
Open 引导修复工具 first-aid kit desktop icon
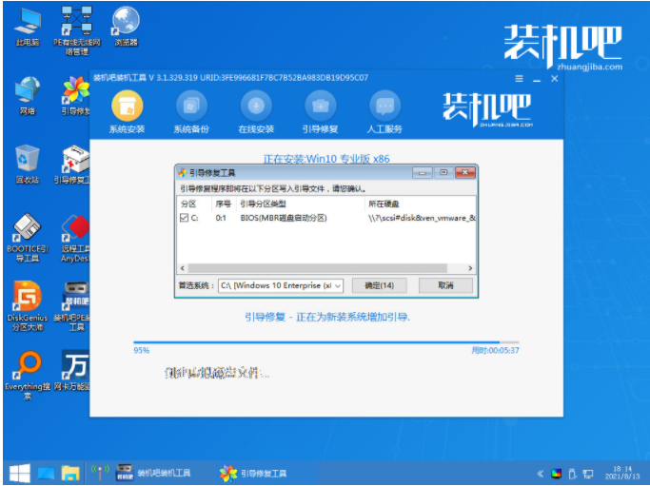tap(74, 165)
